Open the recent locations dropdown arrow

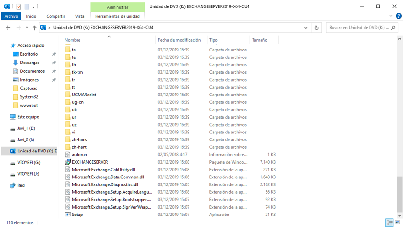point(27,28)
